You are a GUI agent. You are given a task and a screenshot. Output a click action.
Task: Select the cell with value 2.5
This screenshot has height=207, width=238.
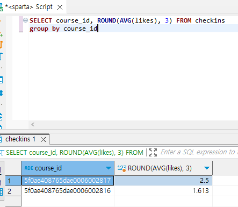(x=163, y=181)
